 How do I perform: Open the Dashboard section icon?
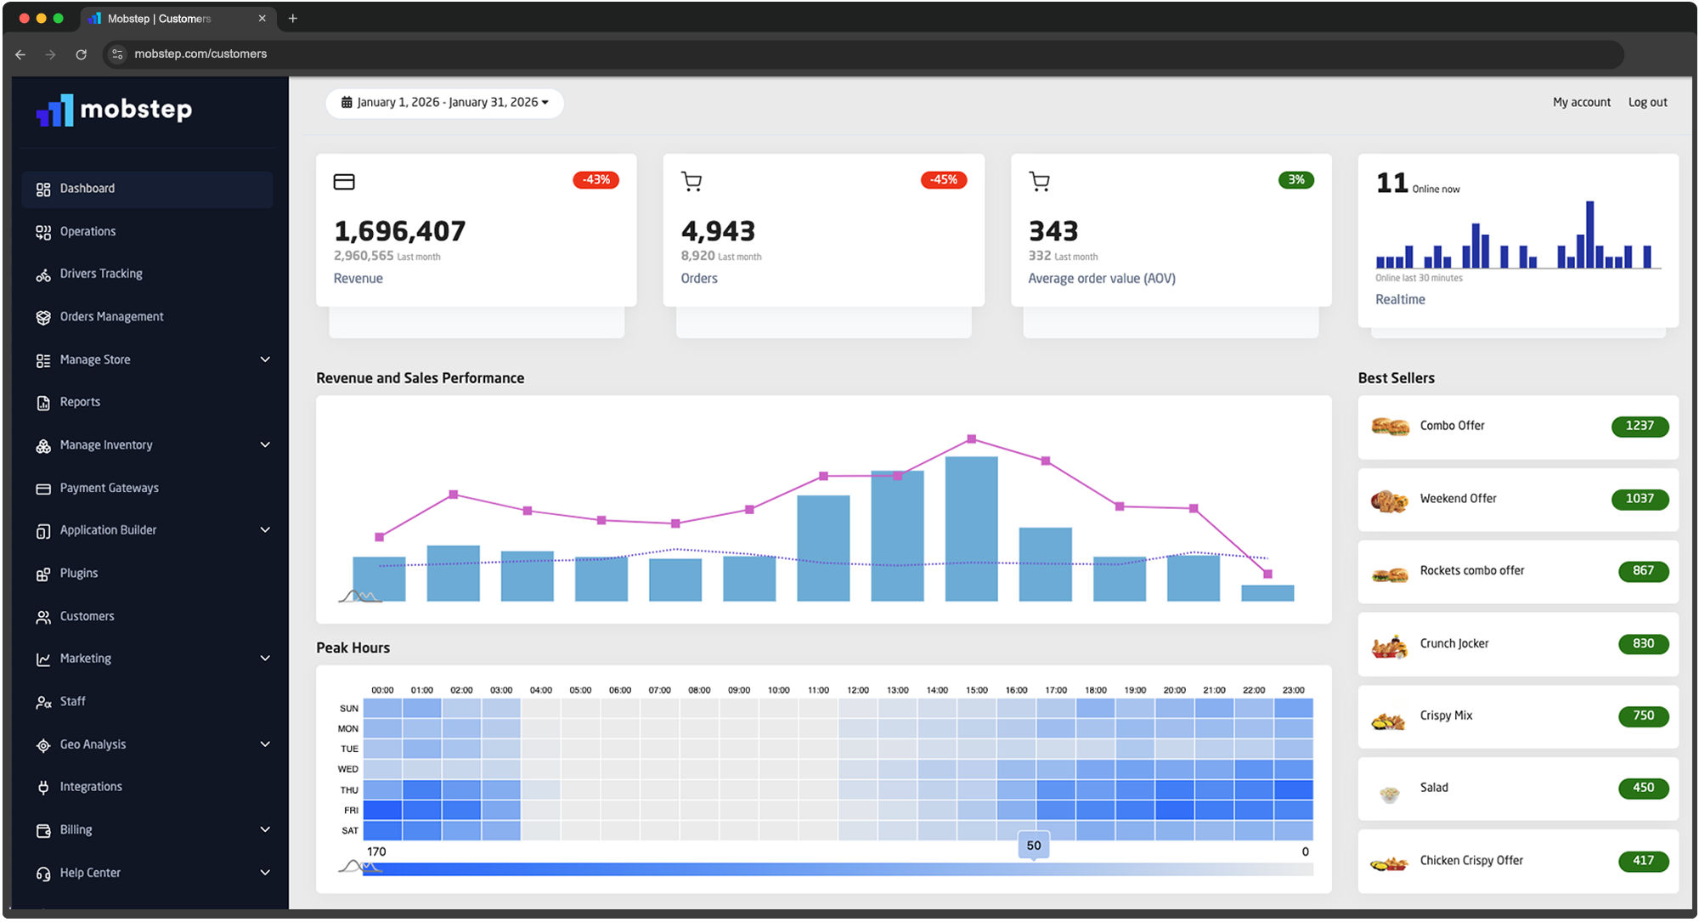[43, 189]
